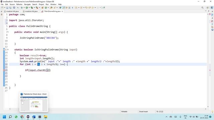Viewport: 214px width, 120px height.
Task: Open the Debug configurations dropdown arrow
Action: (24, 8)
